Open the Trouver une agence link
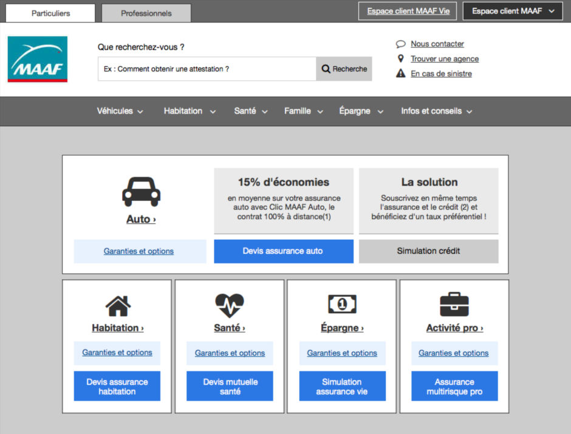 coord(445,58)
